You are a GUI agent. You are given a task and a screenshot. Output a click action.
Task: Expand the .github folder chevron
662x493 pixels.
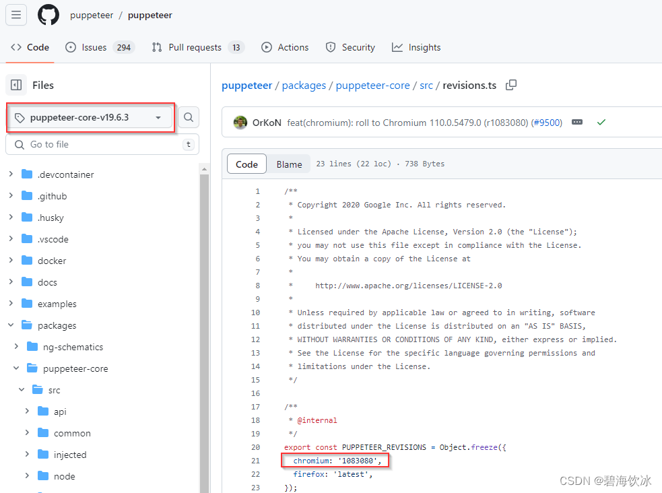11,195
